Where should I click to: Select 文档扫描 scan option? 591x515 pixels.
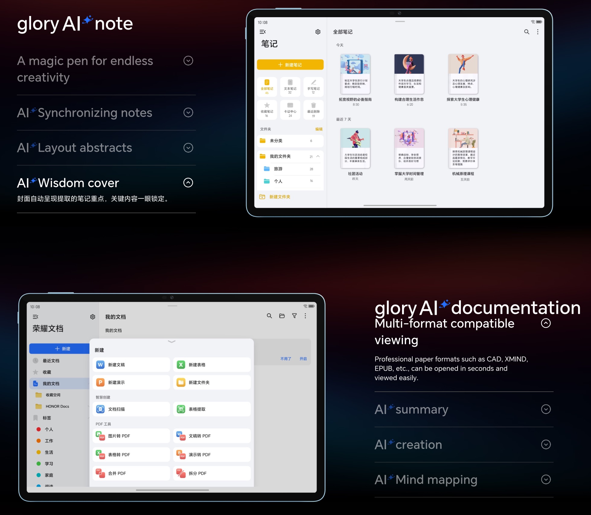pos(131,409)
